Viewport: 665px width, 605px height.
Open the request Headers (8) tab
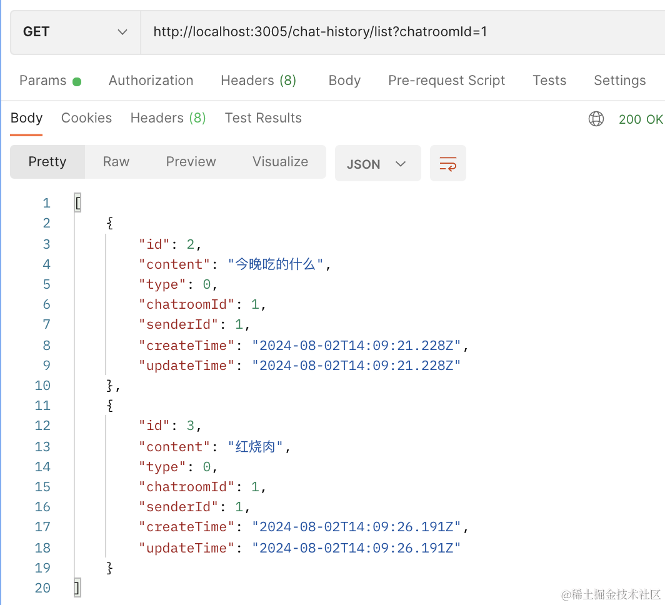click(258, 81)
